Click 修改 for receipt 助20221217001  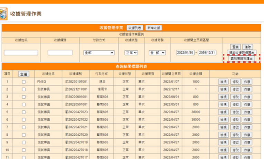tap(236, 89)
